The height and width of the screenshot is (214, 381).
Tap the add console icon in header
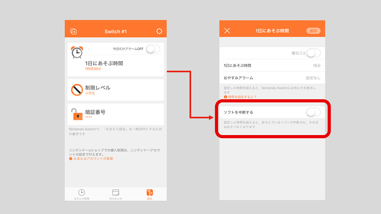(74, 31)
